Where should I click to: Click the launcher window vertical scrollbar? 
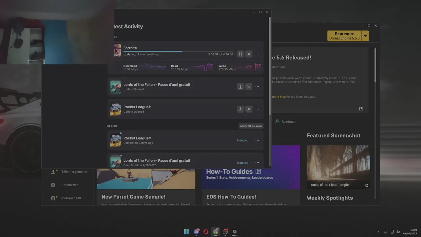(375, 66)
